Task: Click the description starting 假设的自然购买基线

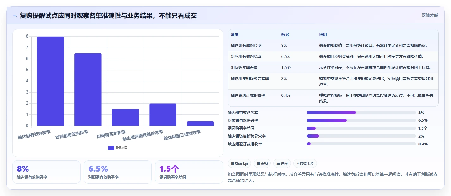Action: [371, 57]
